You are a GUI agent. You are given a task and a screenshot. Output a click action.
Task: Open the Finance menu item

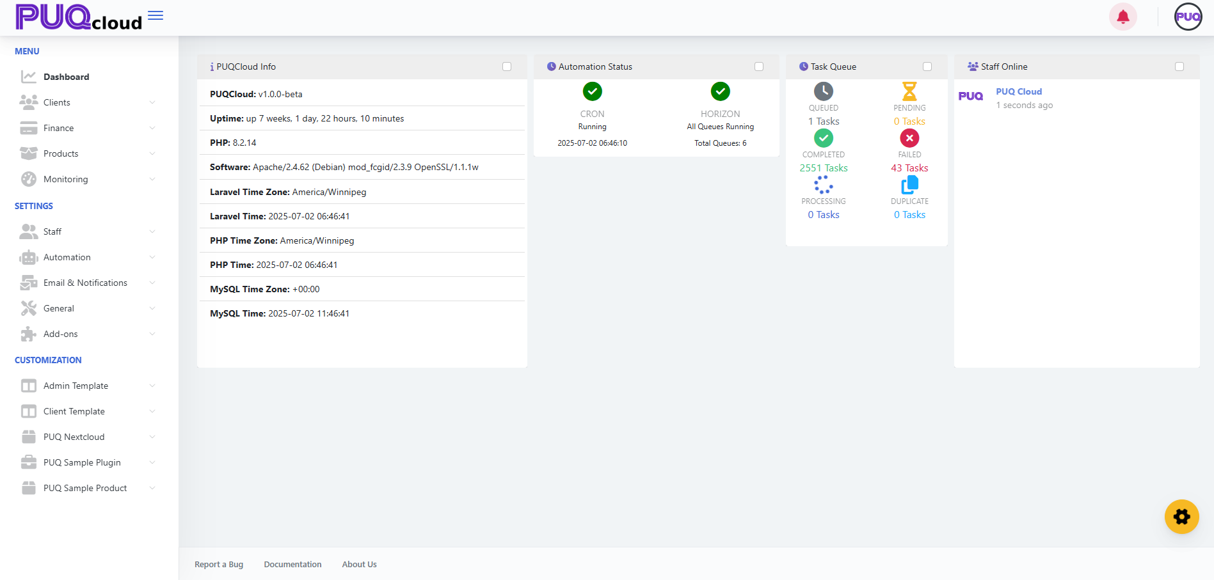(88, 128)
